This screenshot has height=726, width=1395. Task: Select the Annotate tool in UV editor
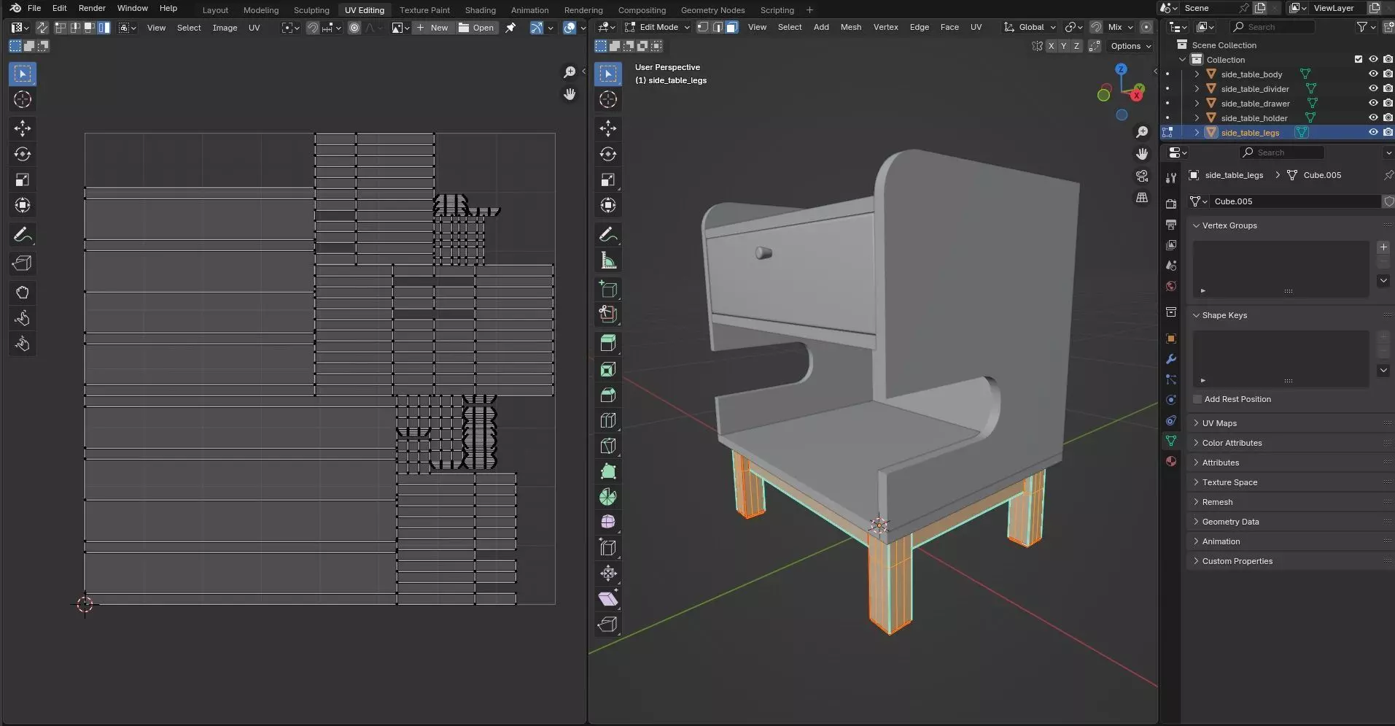(x=23, y=235)
